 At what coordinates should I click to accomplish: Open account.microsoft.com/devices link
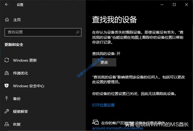[118, 128]
